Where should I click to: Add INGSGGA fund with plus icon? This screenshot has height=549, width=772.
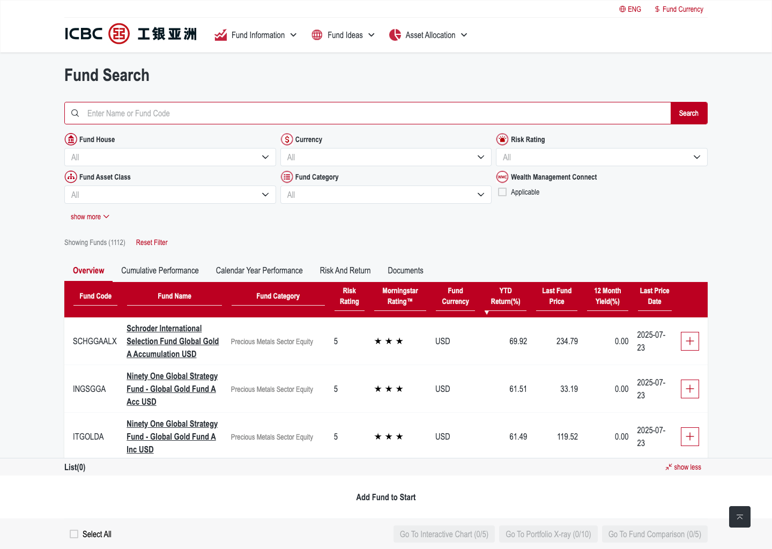[x=690, y=389]
